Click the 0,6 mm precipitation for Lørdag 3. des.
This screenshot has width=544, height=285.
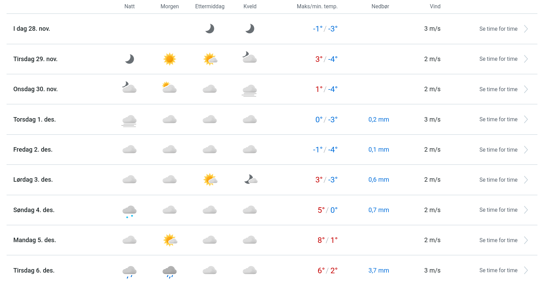point(378,180)
